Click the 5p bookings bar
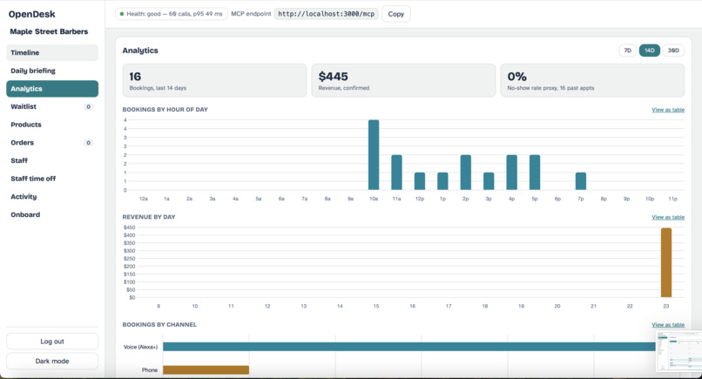The width and height of the screenshot is (702, 379). 535,173
